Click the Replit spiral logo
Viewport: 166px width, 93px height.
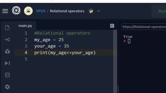tap(16, 10)
